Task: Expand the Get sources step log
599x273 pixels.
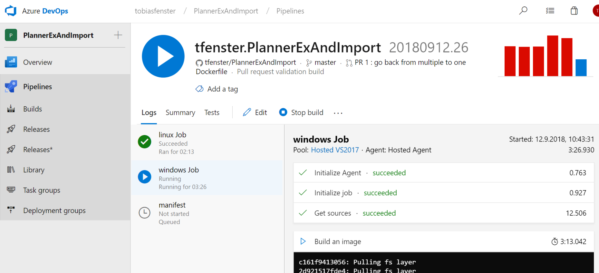Action: tap(333, 213)
